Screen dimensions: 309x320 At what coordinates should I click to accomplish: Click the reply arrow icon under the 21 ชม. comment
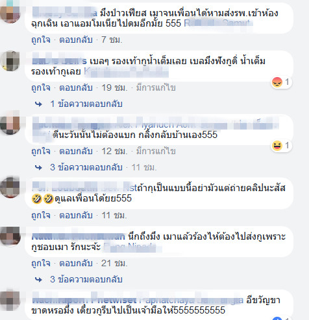click(x=38, y=280)
